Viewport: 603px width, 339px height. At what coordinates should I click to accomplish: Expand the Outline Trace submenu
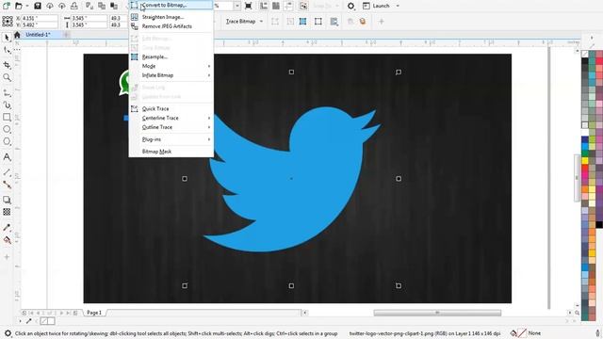coord(171,127)
